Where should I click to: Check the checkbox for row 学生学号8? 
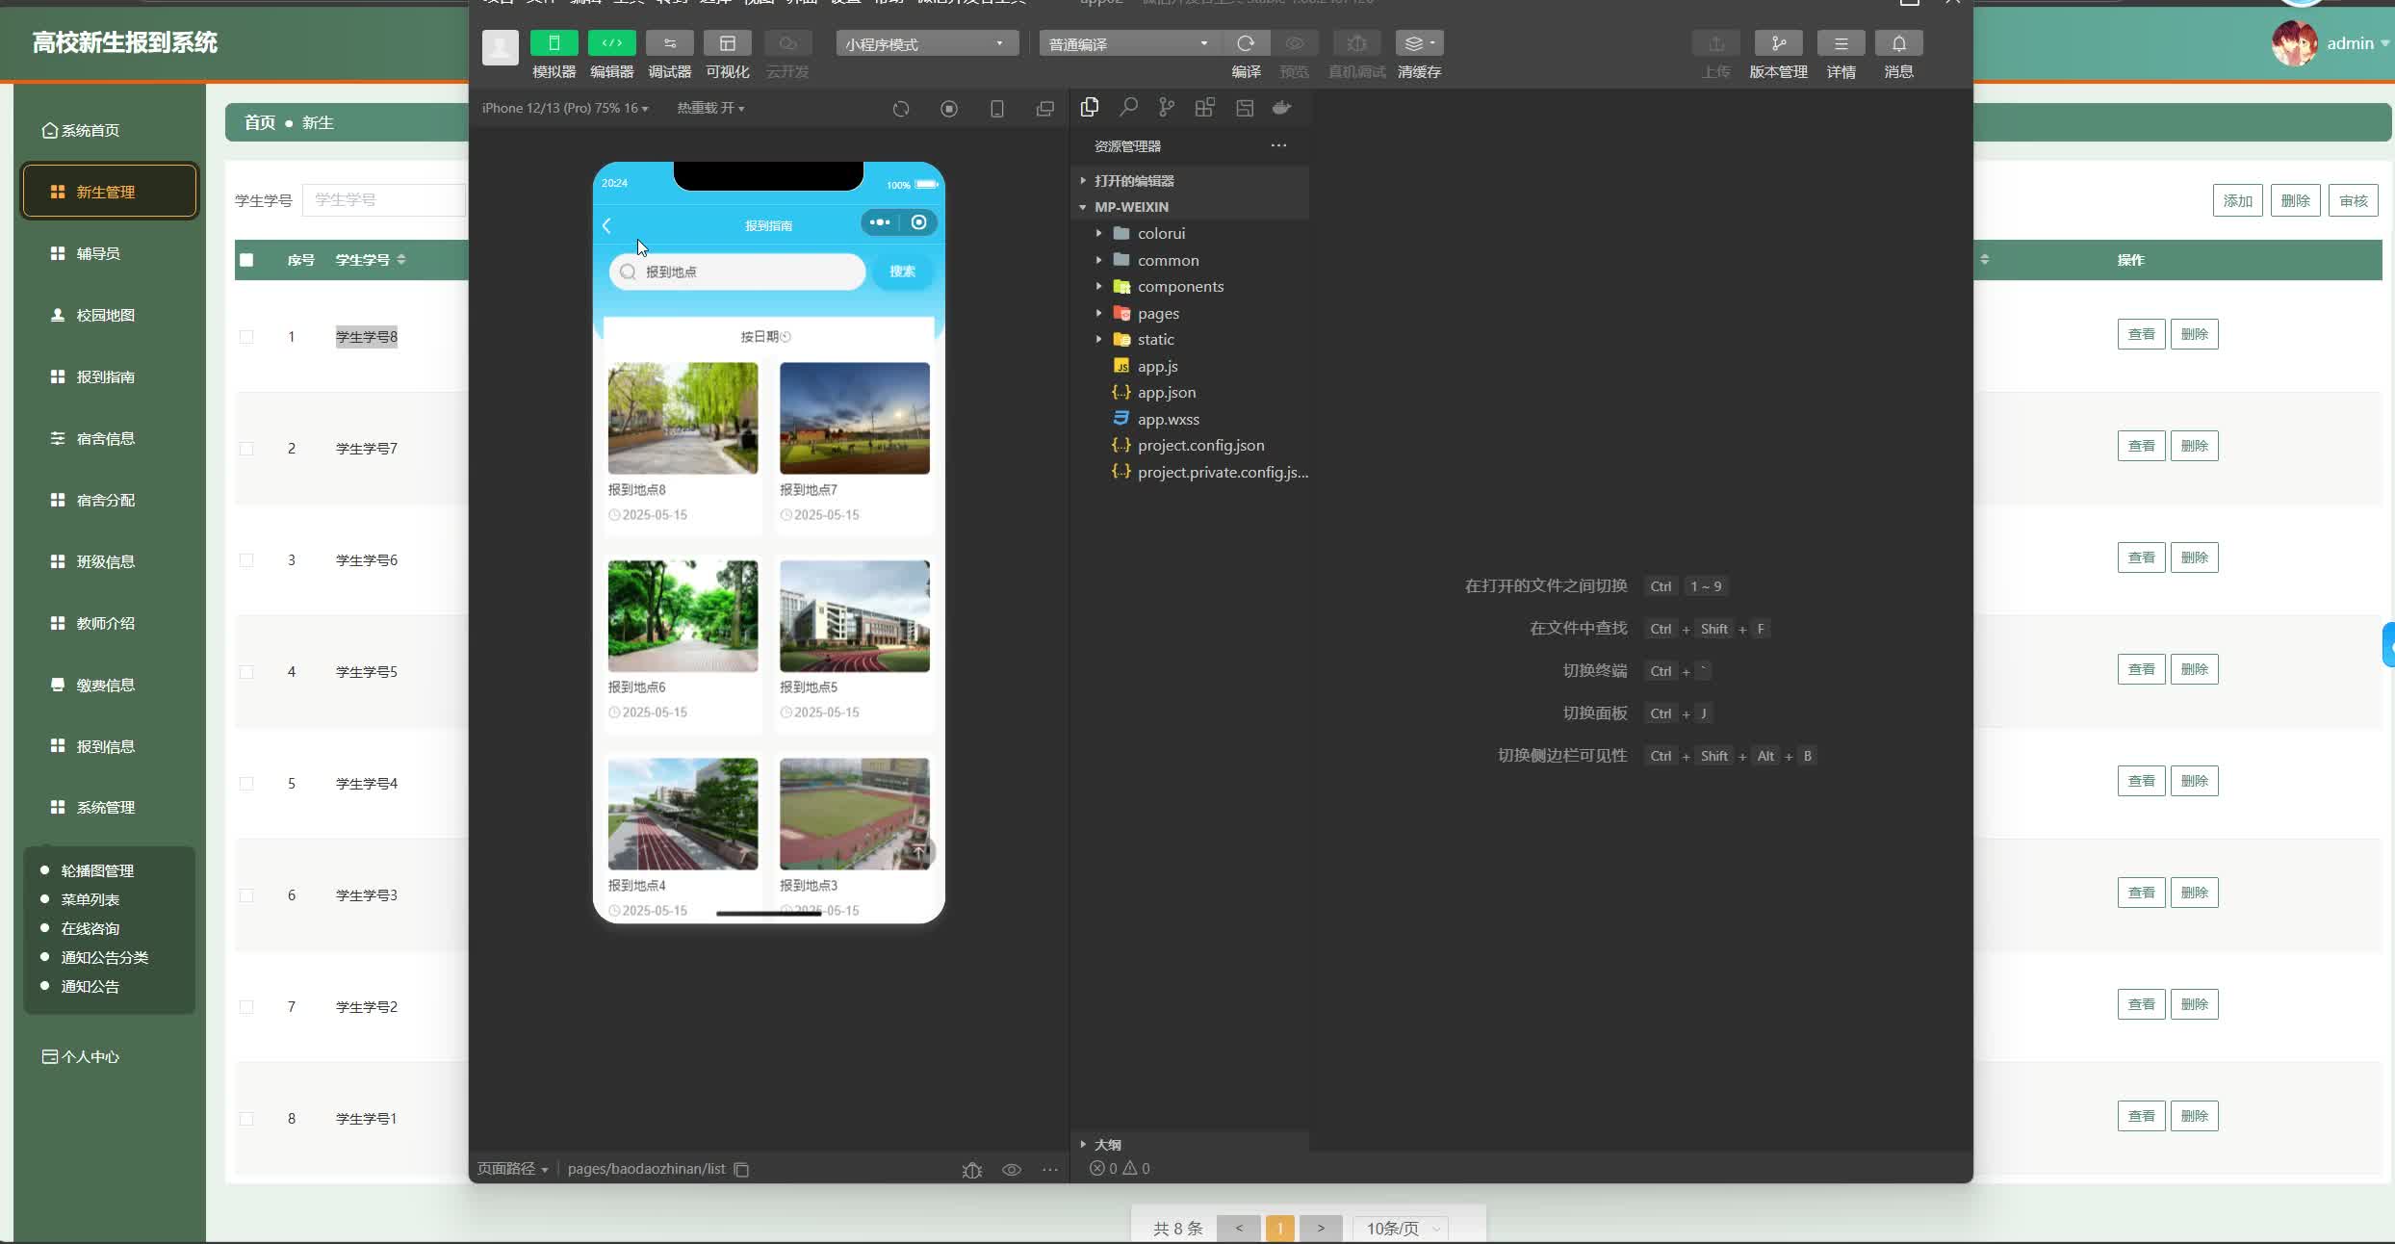coord(246,337)
